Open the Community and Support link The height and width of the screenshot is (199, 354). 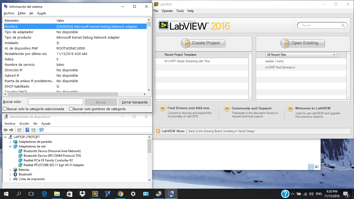pyautogui.click(x=252, y=108)
